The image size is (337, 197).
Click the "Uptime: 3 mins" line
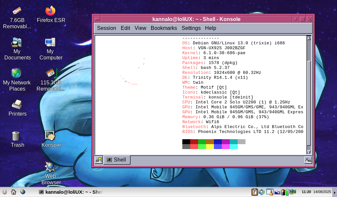click(x=200, y=58)
